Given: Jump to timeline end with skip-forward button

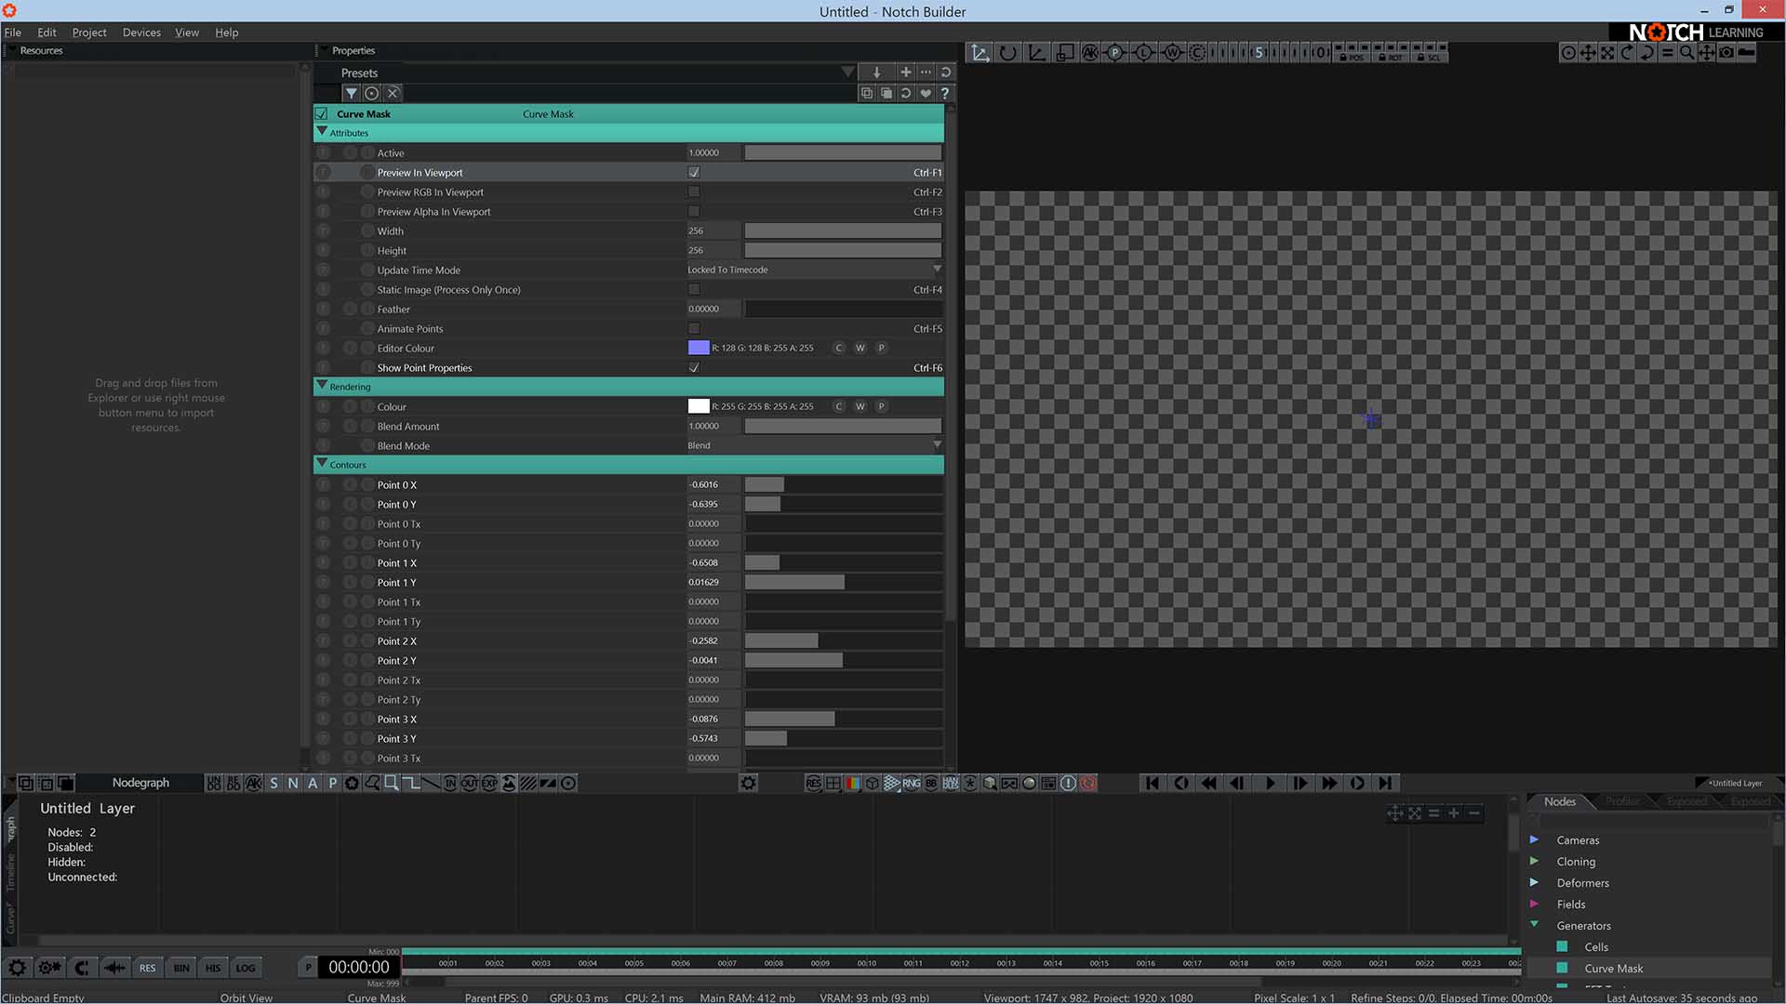Looking at the screenshot, I should pos(1386,784).
